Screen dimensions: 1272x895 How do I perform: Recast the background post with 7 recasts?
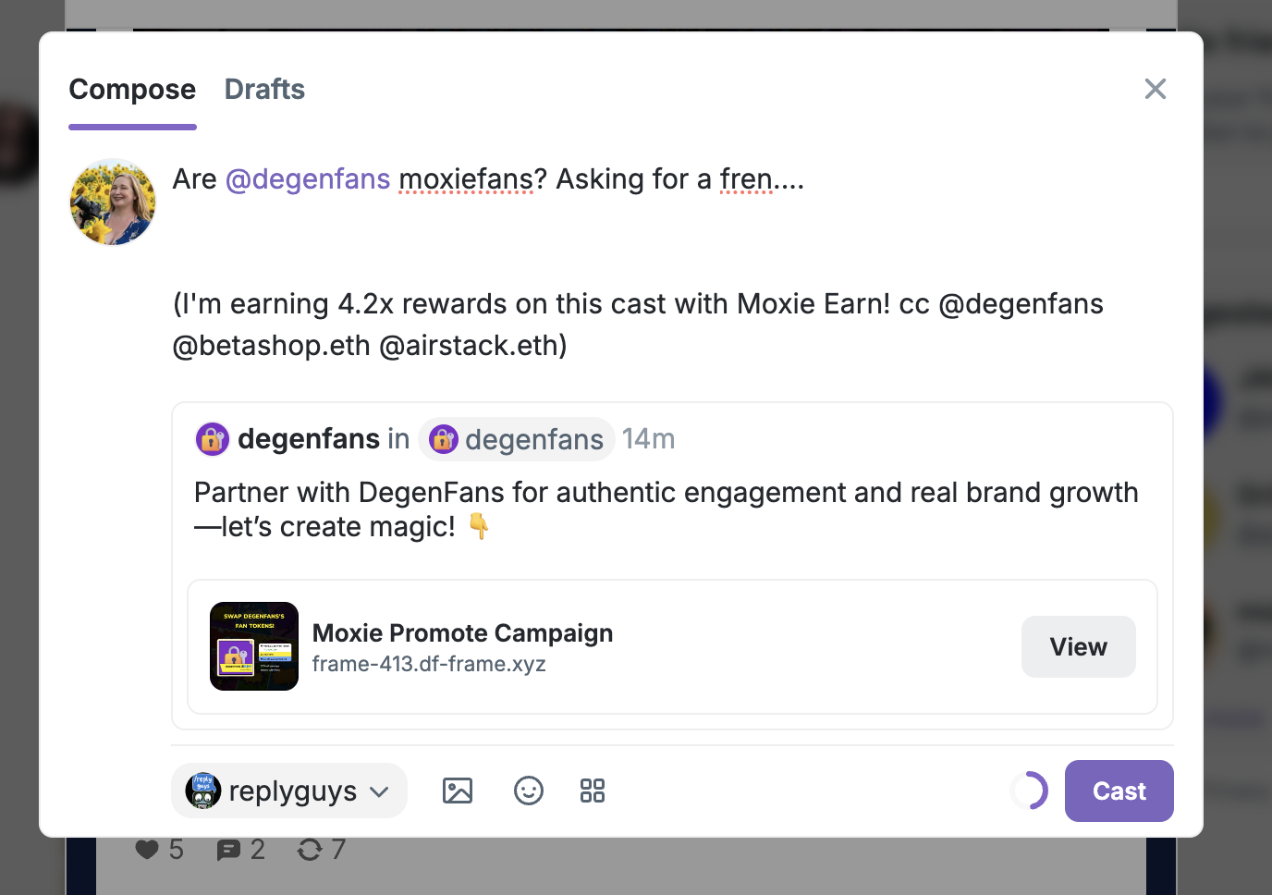click(321, 849)
